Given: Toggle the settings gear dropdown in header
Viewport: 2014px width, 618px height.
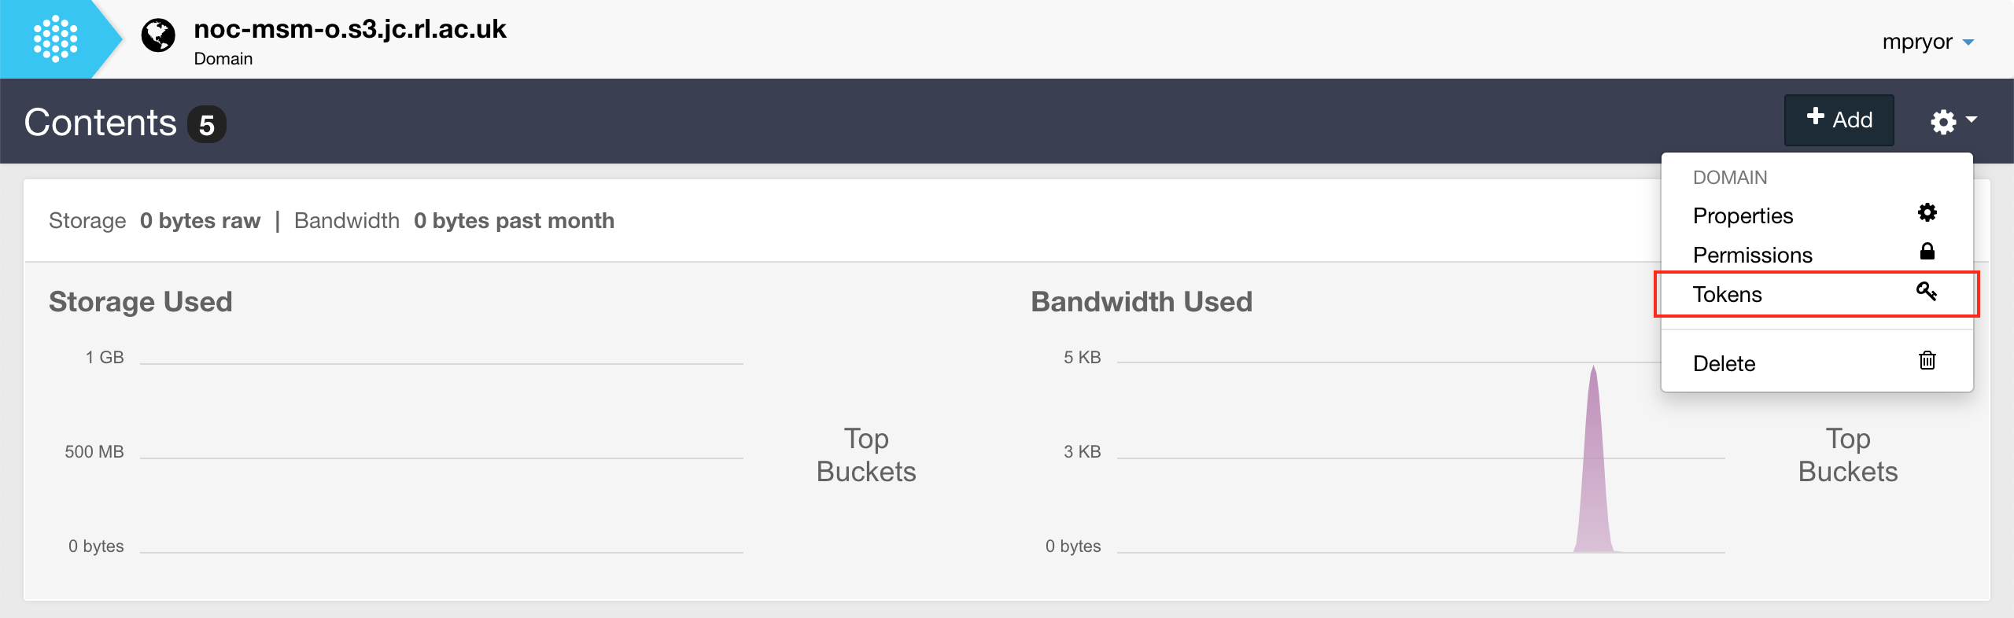Looking at the screenshot, I should click(x=1953, y=121).
